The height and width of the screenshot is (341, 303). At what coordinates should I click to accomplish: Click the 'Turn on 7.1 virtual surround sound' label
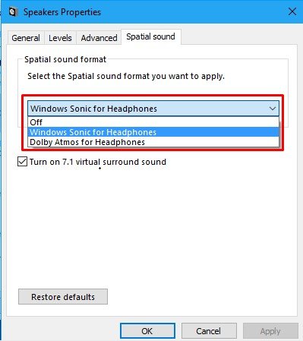[98, 162]
